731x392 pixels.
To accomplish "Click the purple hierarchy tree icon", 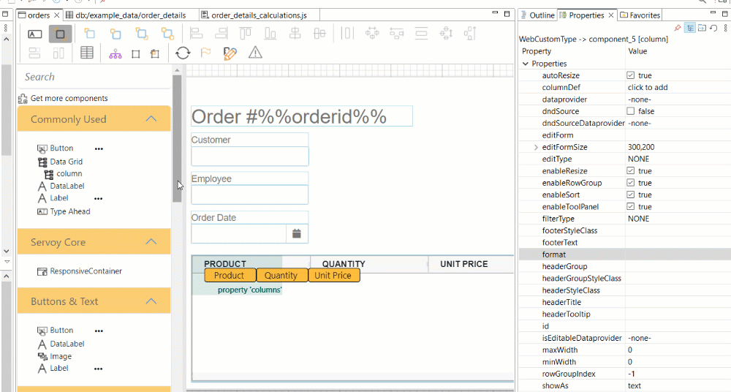I will [x=115, y=53].
